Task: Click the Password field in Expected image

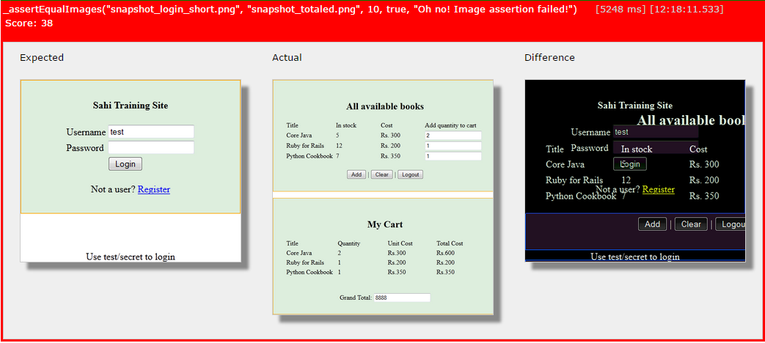Action: click(151, 148)
